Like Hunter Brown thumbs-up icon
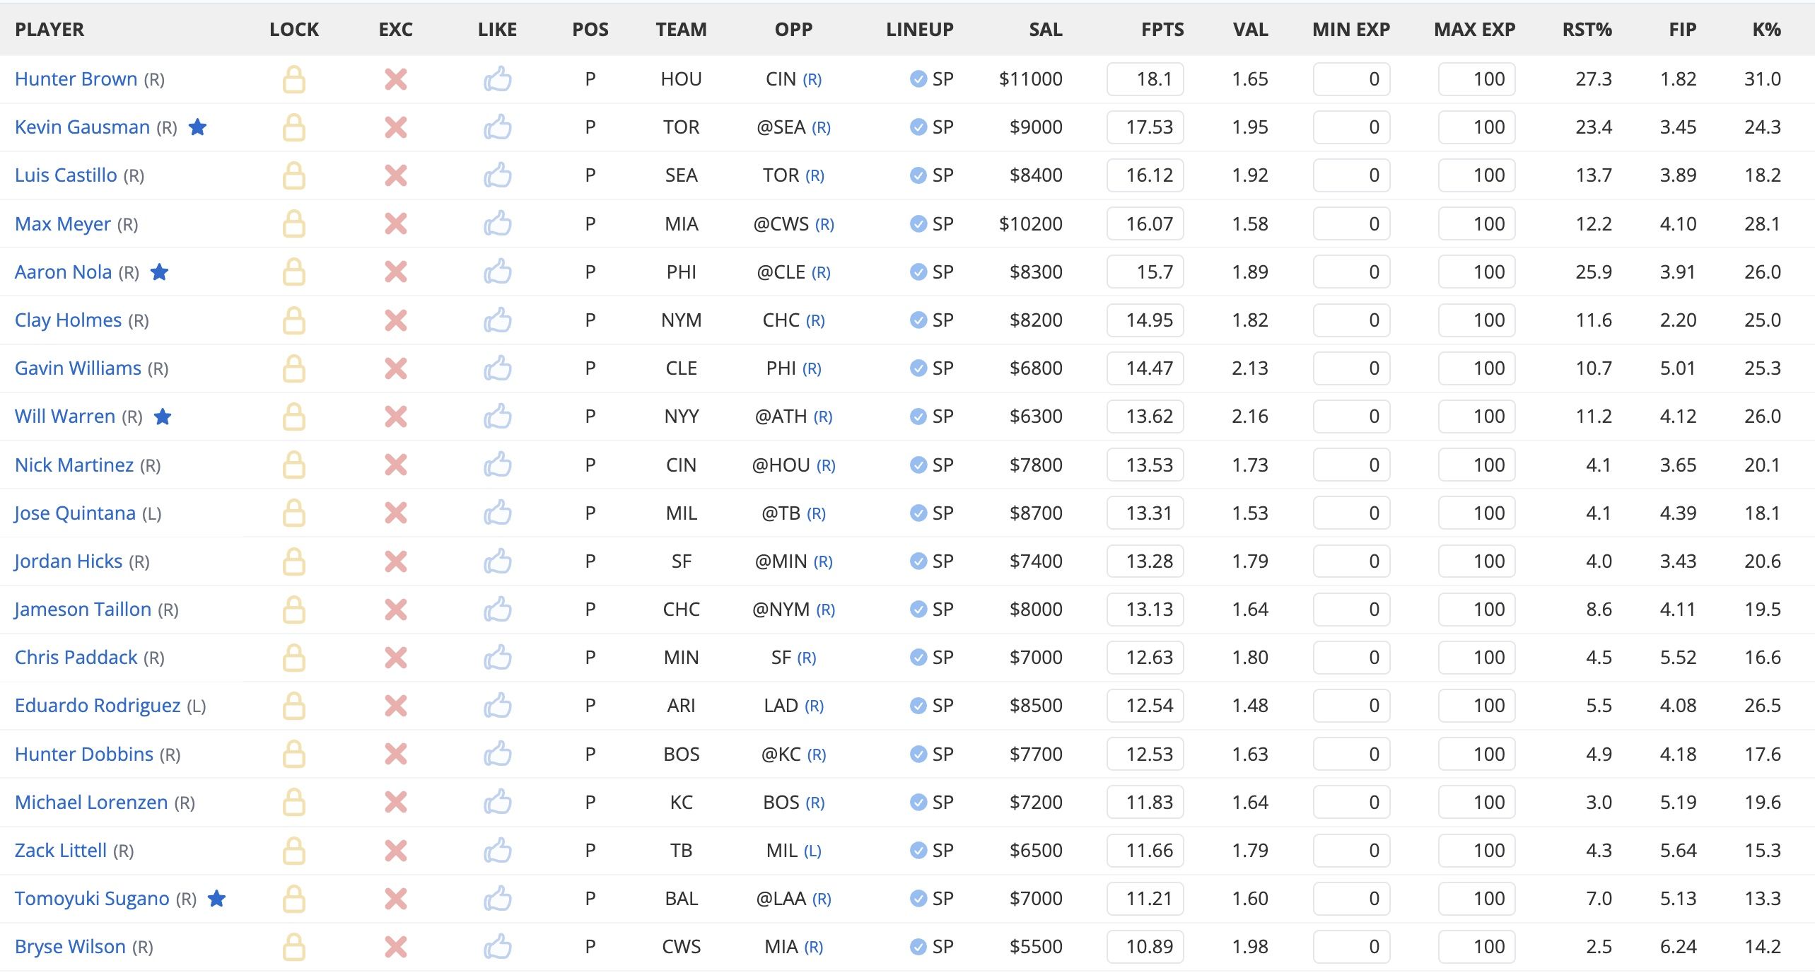The image size is (1815, 973). [498, 79]
